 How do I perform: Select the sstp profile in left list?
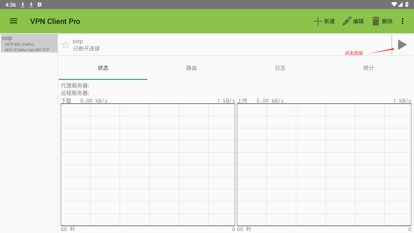29,43
